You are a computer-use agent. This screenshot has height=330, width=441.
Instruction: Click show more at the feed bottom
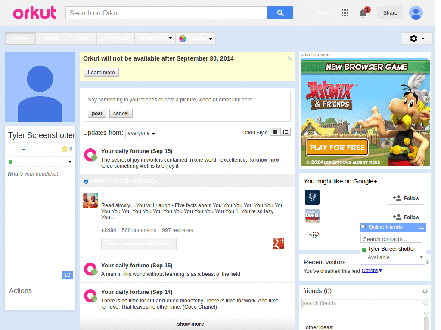coord(190,324)
